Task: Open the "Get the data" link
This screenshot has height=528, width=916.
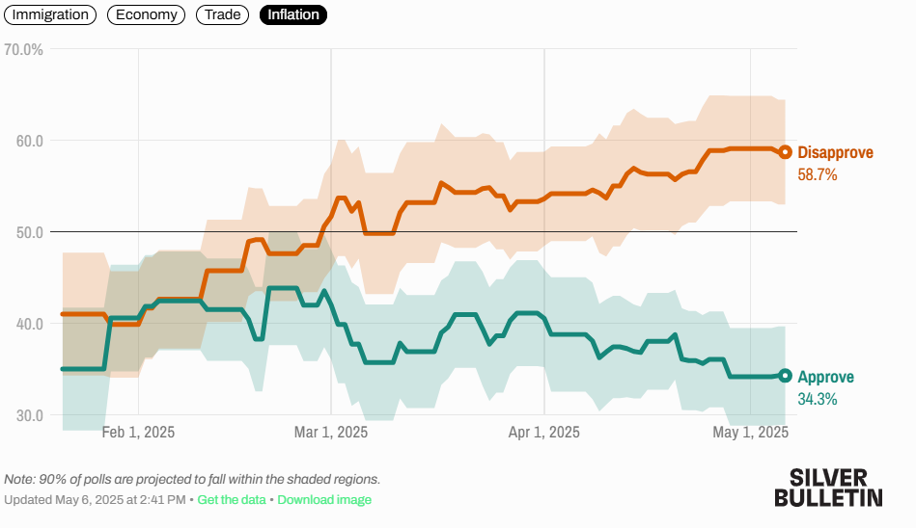Action: point(232,500)
